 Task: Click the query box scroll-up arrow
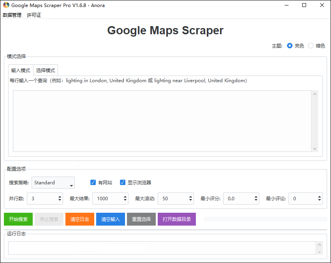[x=315, y=94]
